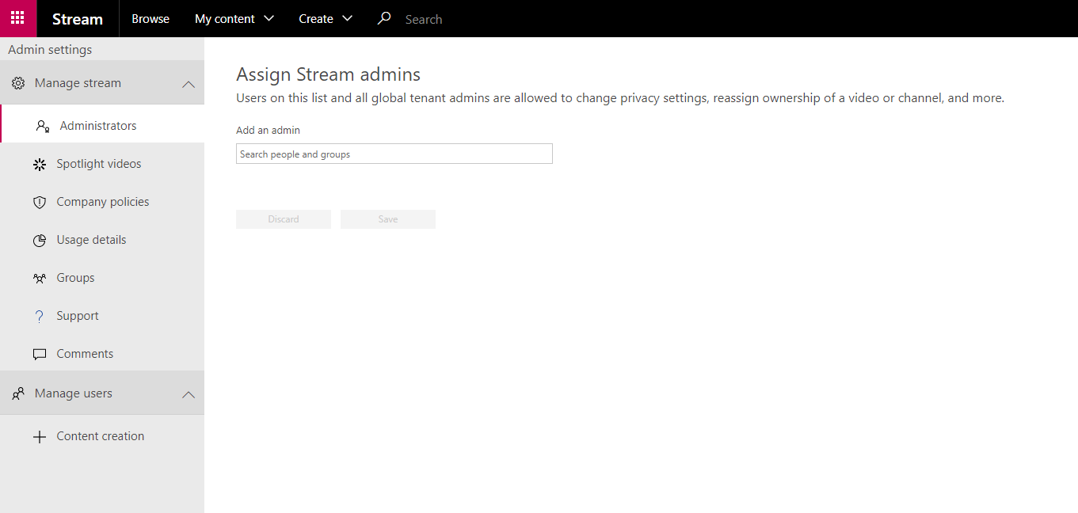
Task: Click the Manage users heading text
Action: tap(74, 393)
